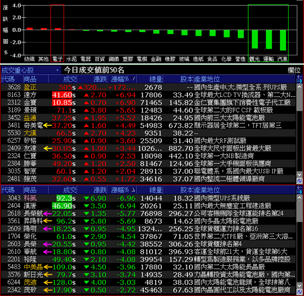Select stock row 2384 勝華
This screenshot has width=304, height=296.
(x=148, y=164)
